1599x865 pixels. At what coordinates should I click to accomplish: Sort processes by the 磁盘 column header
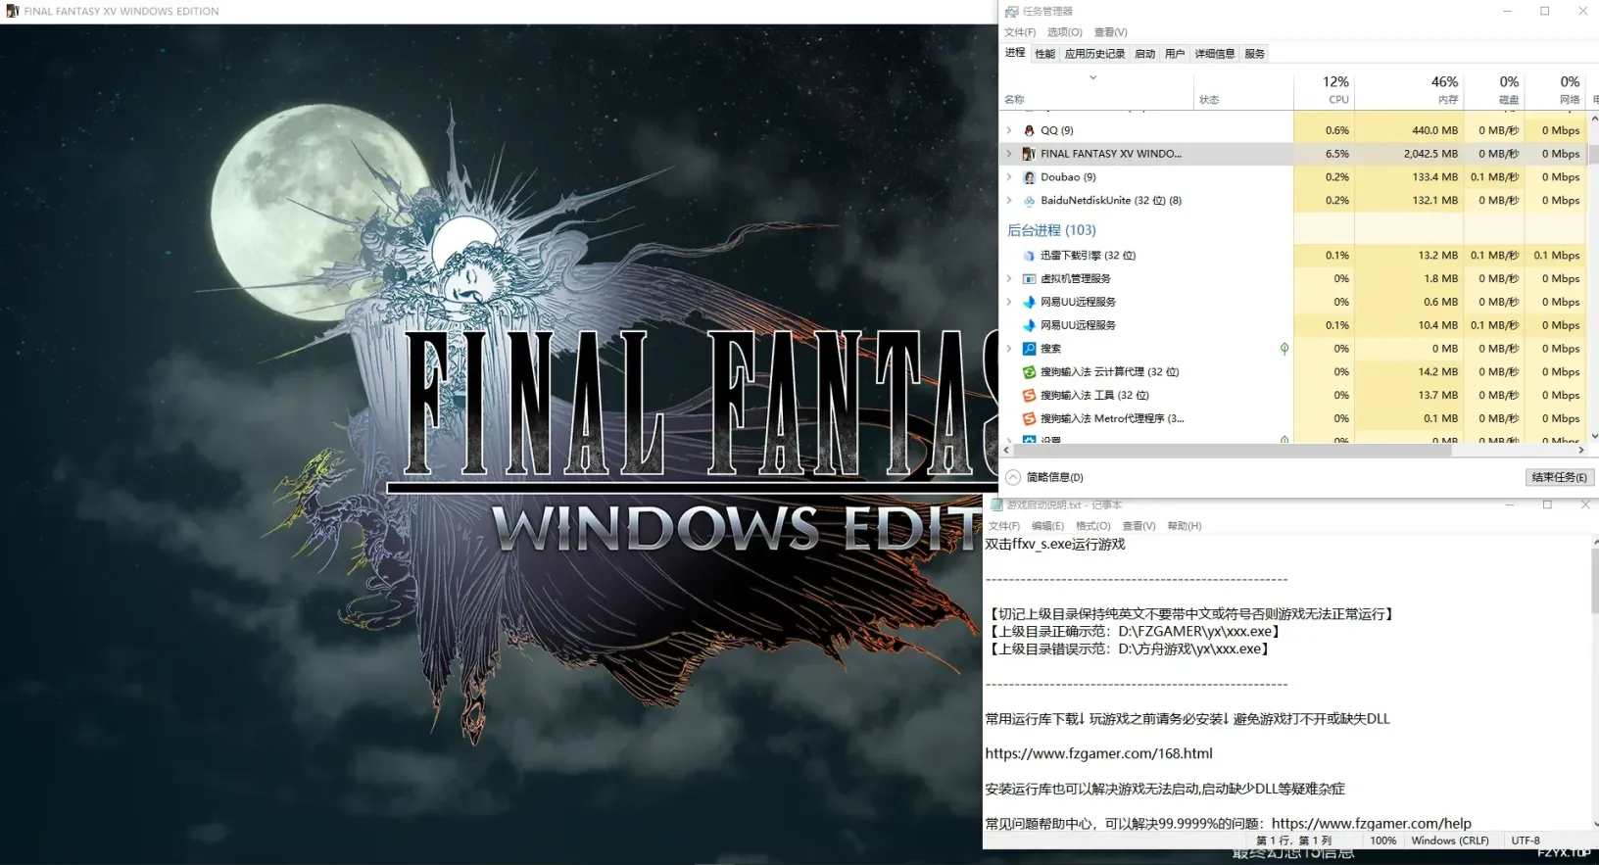click(x=1493, y=90)
